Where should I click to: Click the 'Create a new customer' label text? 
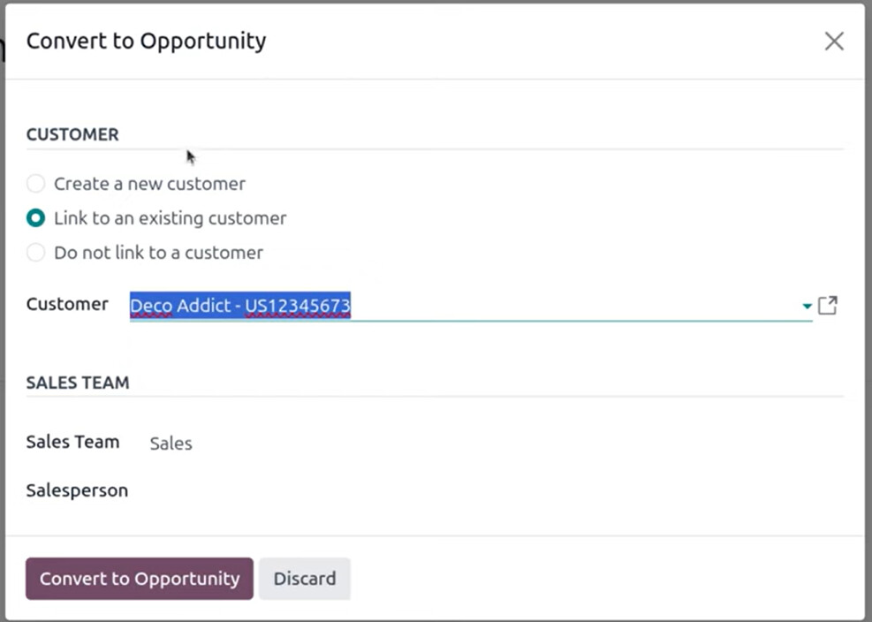(x=149, y=184)
